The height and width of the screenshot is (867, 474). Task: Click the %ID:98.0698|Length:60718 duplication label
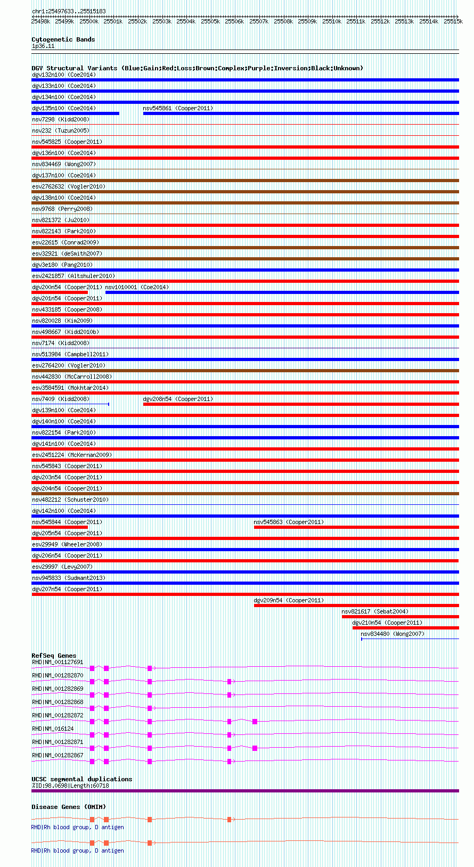70,786
